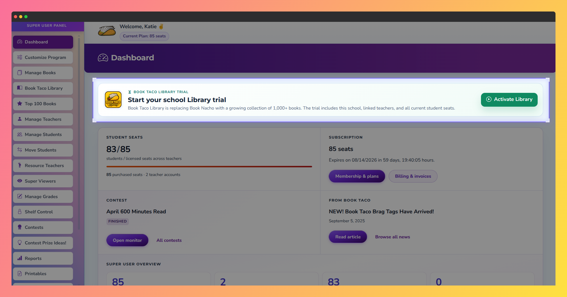Viewport: 567px width, 297px height.
Task: Open Manage Students section
Action: tap(43, 135)
